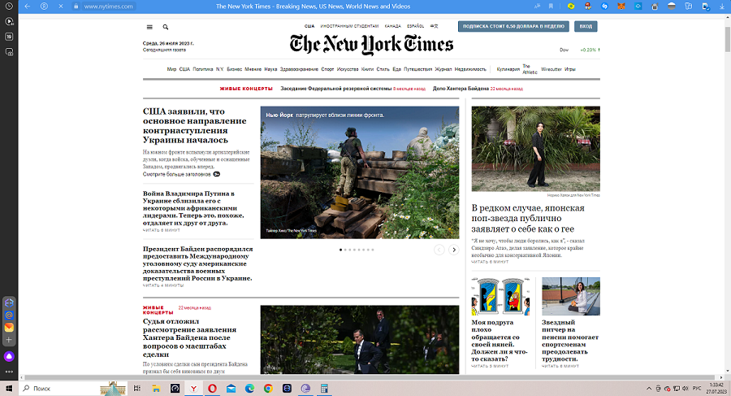Click subscription offer button 'Подписка стоит...'
This screenshot has width=731, height=396.
pyautogui.click(x=513, y=27)
